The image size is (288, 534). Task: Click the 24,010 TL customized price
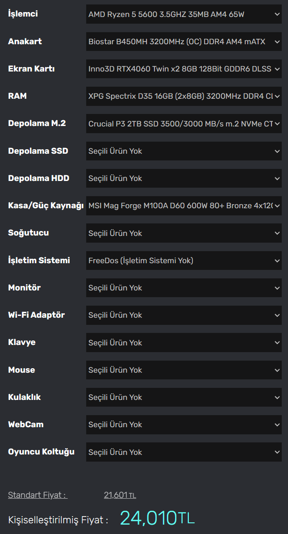click(x=157, y=518)
